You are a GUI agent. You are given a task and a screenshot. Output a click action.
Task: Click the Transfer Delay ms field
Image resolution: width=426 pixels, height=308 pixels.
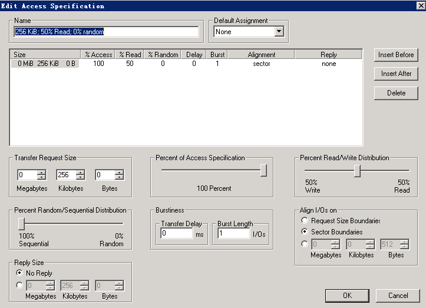[x=177, y=233]
